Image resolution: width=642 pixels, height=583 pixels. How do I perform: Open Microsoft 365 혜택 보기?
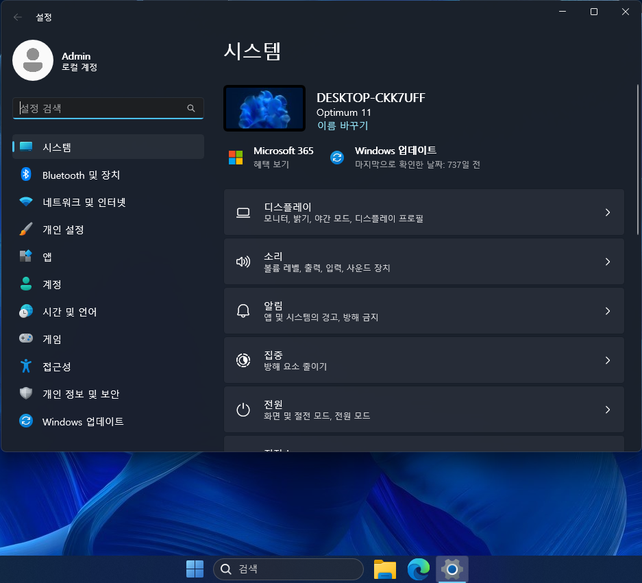(x=271, y=157)
